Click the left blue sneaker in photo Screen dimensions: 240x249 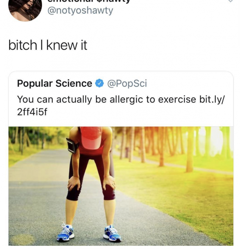(x=66, y=233)
